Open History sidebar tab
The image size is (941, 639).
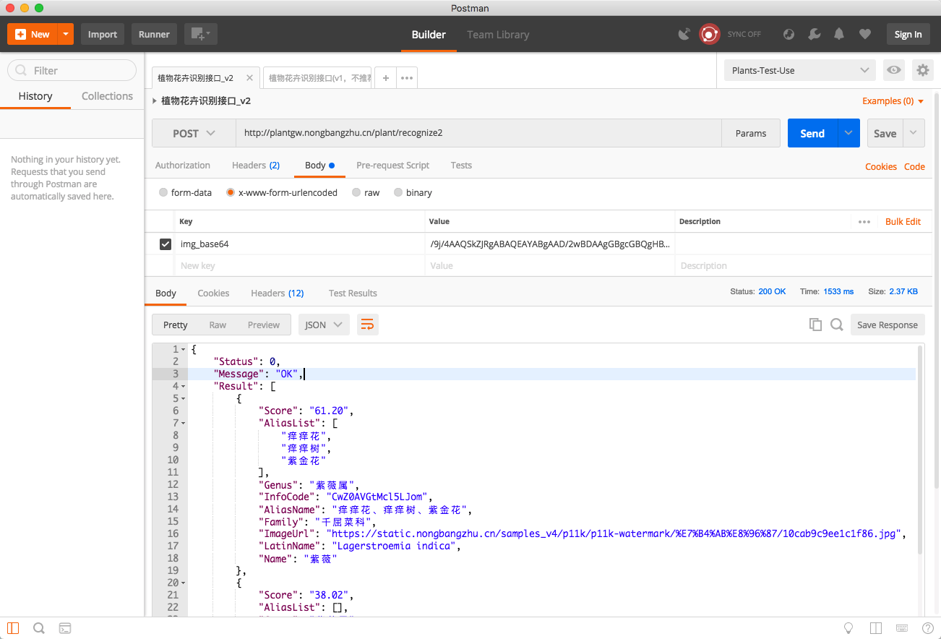[35, 96]
